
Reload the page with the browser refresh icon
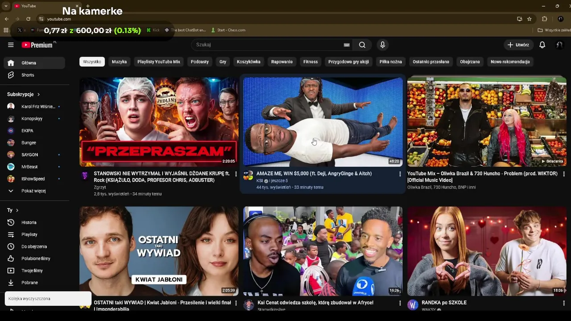(x=28, y=19)
